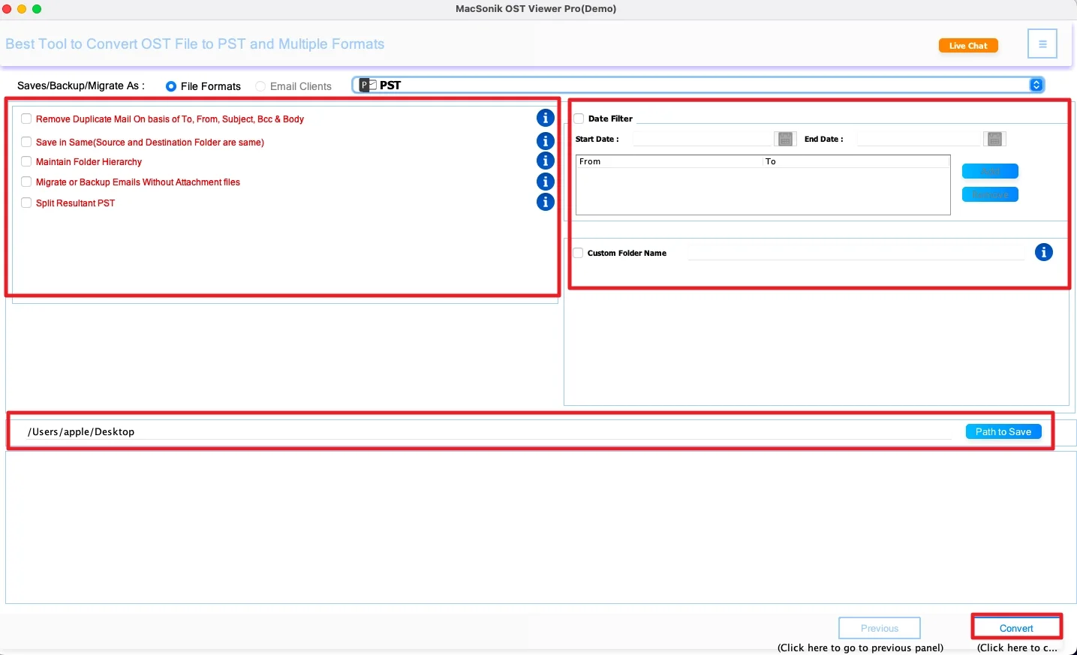Click info icon for Custom Folder Name
Image resolution: width=1077 pixels, height=655 pixels.
1044,252
